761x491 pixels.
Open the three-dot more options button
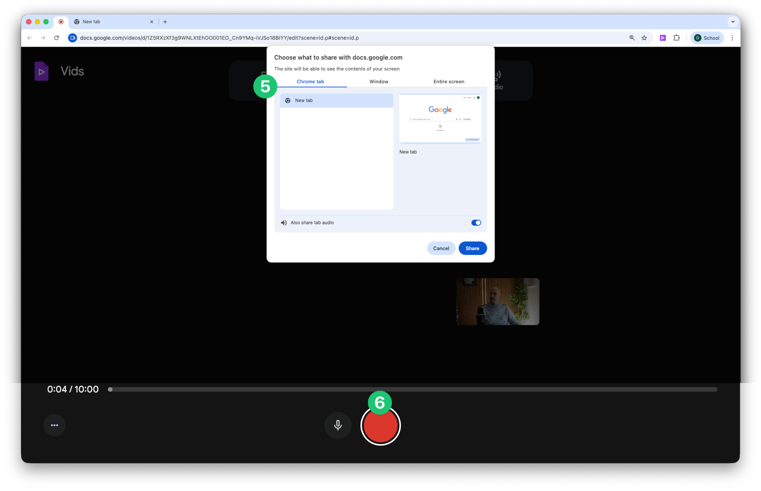click(54, 425)
